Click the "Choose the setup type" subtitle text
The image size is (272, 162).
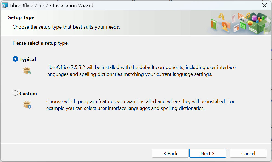pyautogui.click(x=66, y=27)
